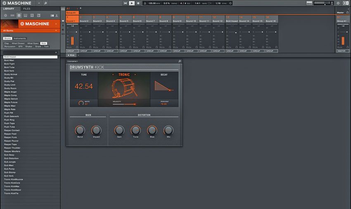
Task: Toggle the metronome icon
Action: (x=145, y=3)
